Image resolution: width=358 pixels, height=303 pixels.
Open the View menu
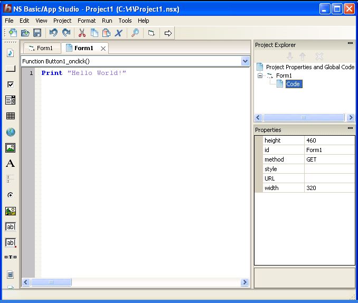coord(41,21)
